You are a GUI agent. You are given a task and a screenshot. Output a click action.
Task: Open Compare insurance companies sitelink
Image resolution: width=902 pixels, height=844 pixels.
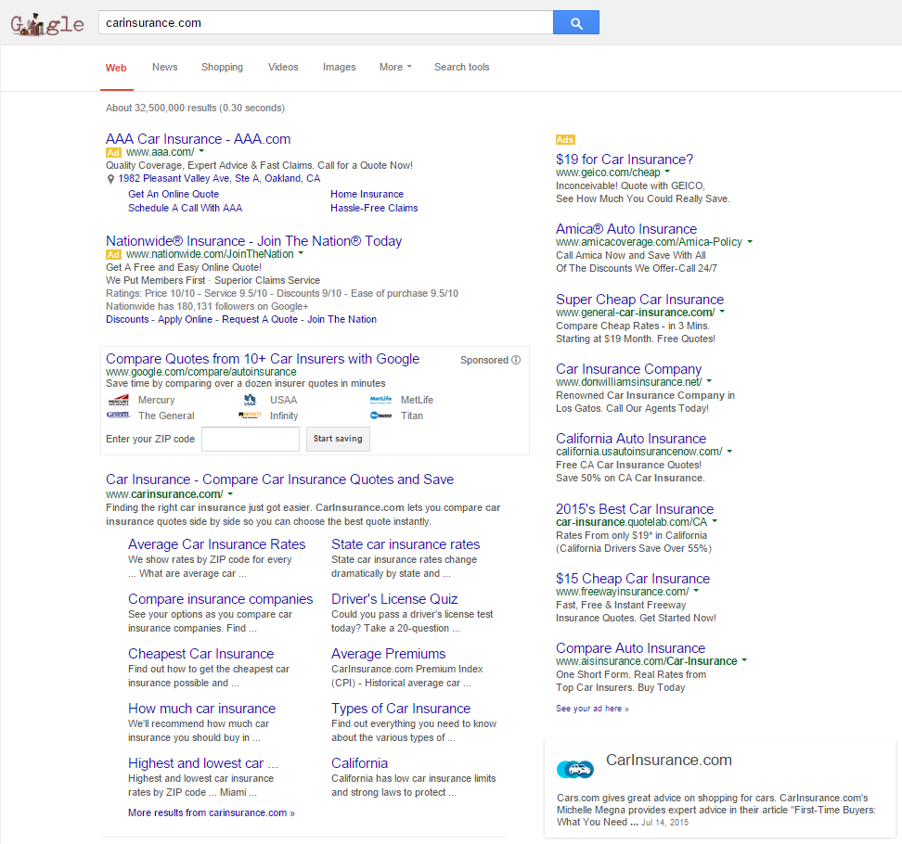pyautogui.click(x=220, y=599)
